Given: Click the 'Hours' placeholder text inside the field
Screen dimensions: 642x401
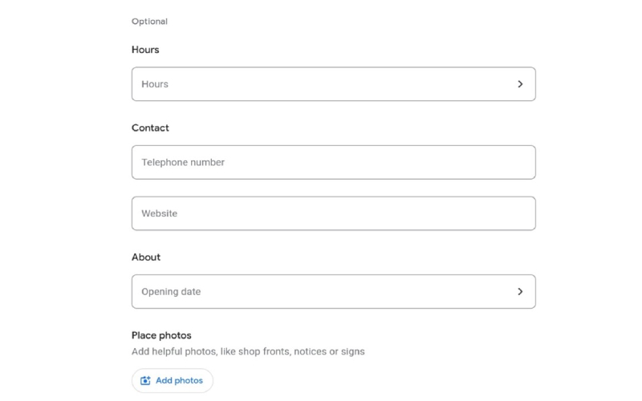Looking at the screenshot, I should pos(155,84).
